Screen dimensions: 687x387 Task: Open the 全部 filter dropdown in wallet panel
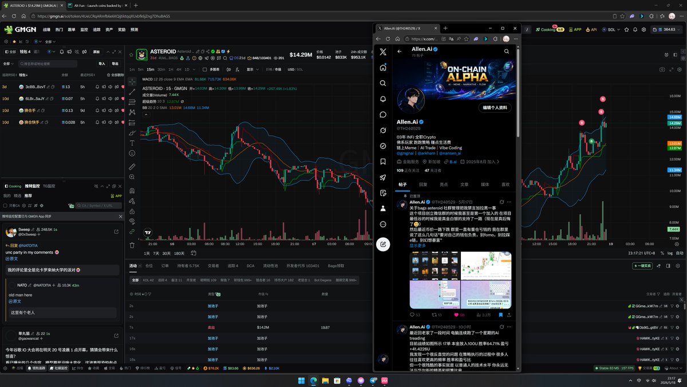pyautogui.click(x=7, y=64)
